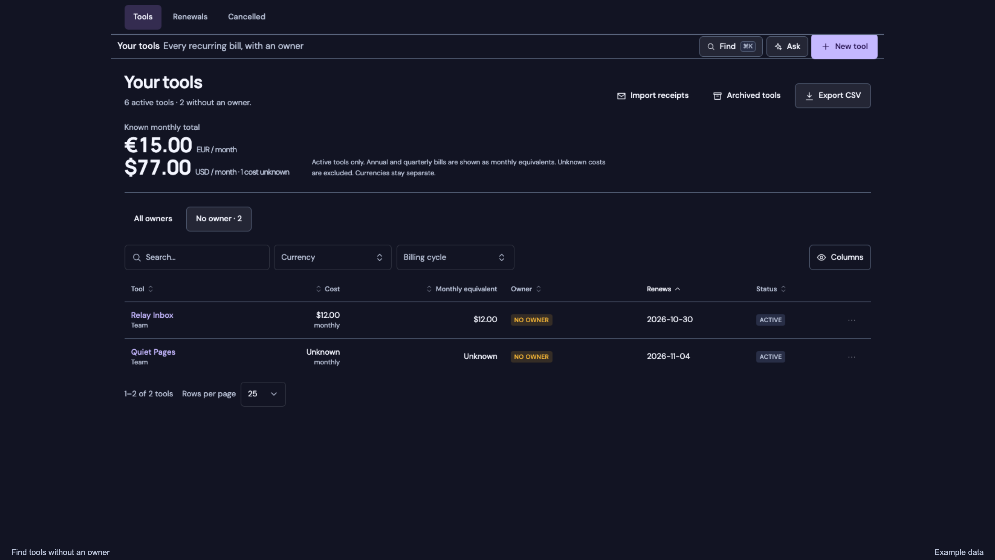This screenshot has height=560, width=995.
Task: Open row actions for Quiet Pages
Action: (x=851, y=357)
